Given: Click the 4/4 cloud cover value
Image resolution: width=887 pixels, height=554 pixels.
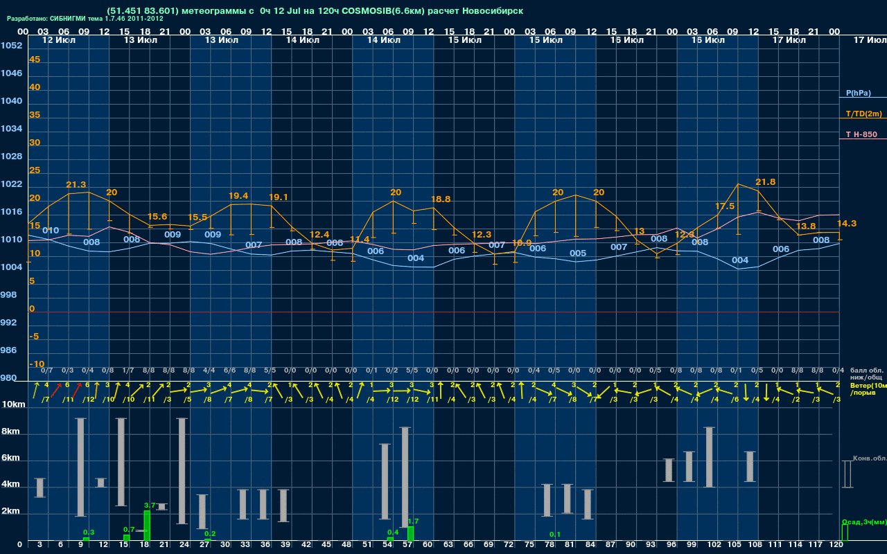Looking at the screenshot, I should (209, 370).
